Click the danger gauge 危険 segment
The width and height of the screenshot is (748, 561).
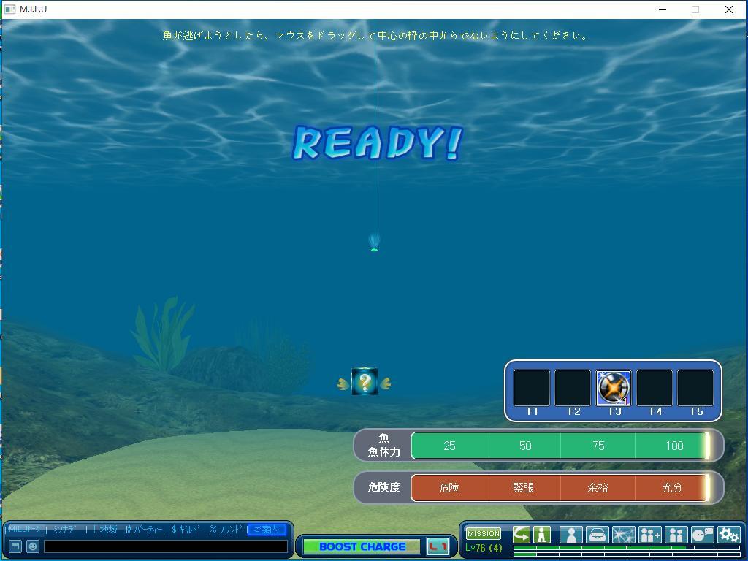pos(449,487)
